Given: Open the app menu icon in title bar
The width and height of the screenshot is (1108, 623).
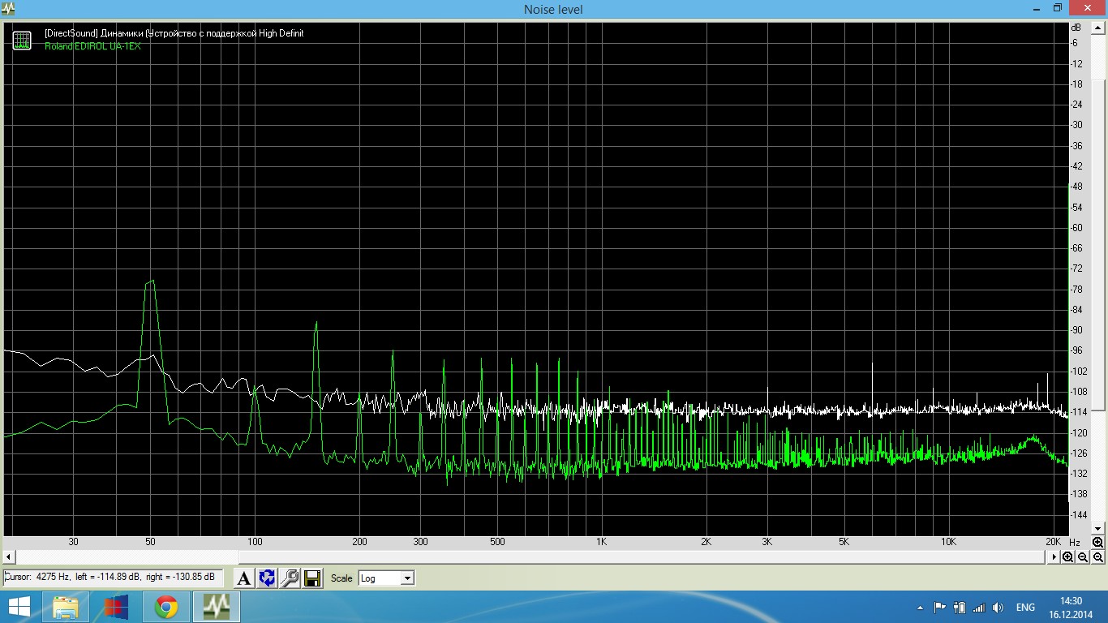Looking at the screenshot, I should click(x=10, y=9).
